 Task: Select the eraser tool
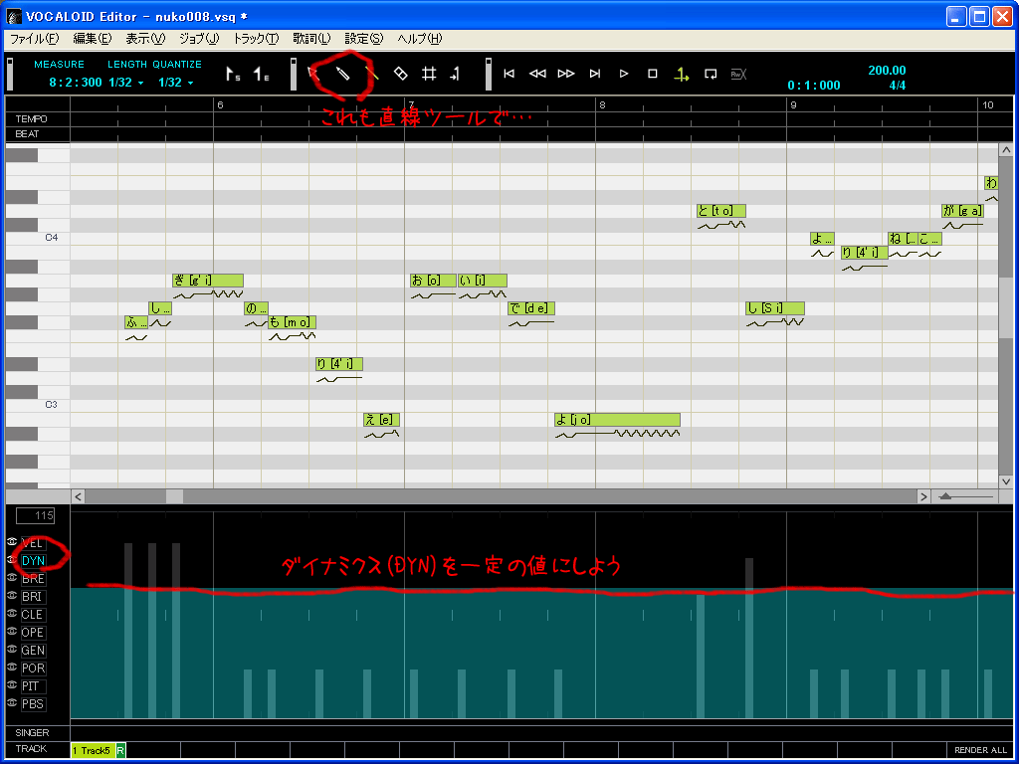400,74
